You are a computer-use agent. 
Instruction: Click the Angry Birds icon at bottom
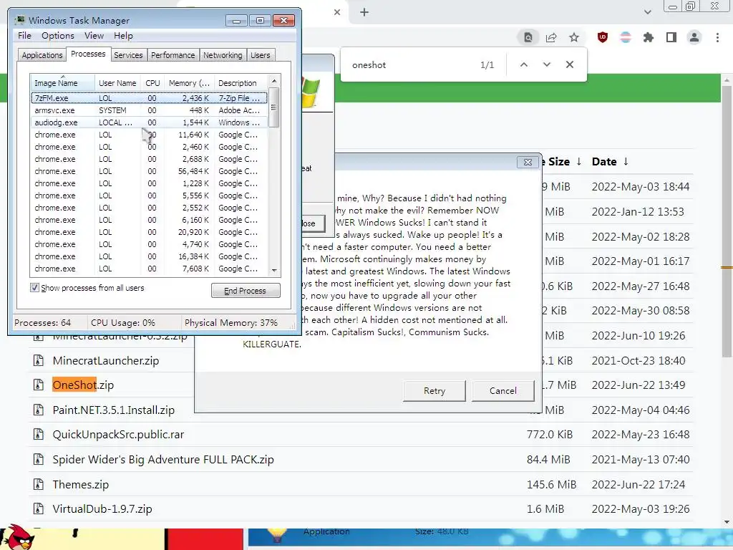[x=18, y=538]
